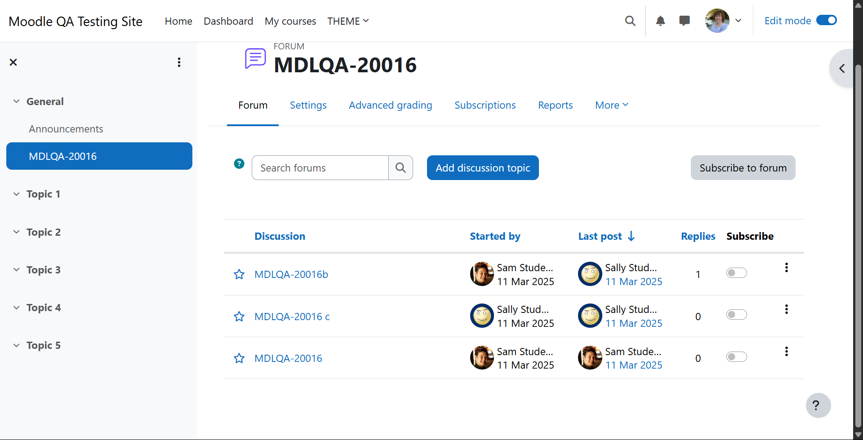Click the search forums help icon
Image resolution: width=863 pixels, height=440 pixels.
click(239, 164)
